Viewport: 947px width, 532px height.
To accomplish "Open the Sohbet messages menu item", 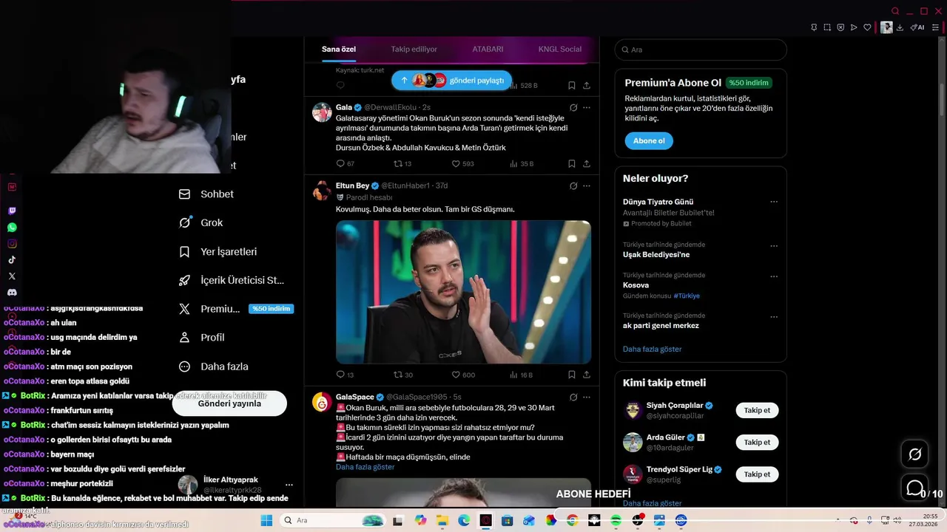I will (206, 194).
